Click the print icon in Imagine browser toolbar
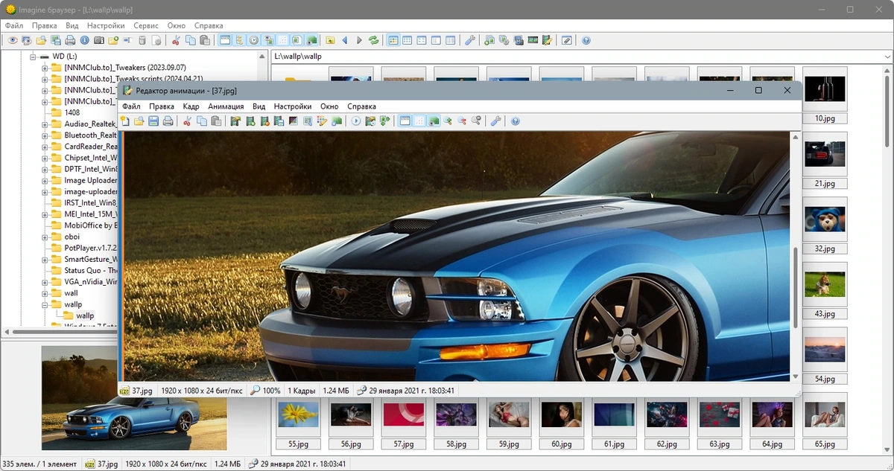Viewport: 894px width, 471px height. (70, 40)
